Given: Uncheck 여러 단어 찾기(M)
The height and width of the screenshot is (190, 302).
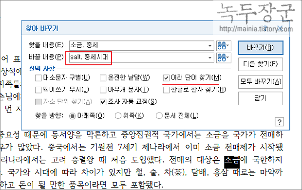Looking at the screenshot, I should click(x=166, y=78).
